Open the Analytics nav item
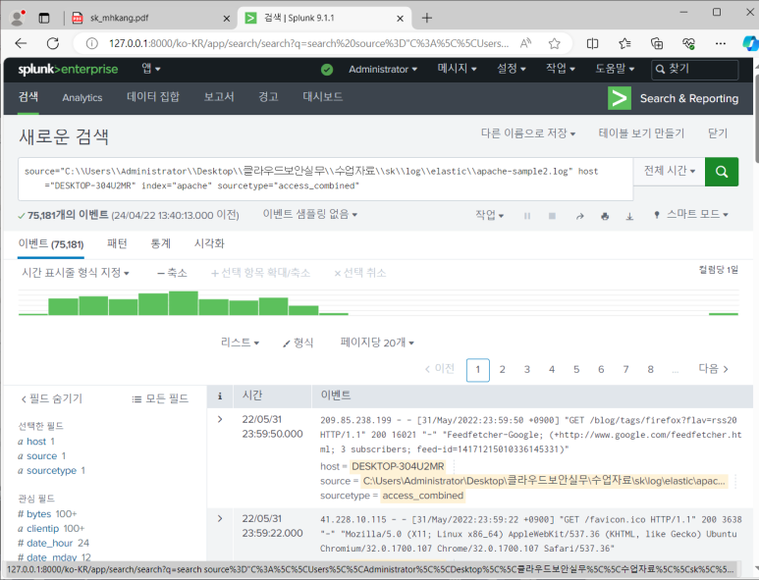Viewport: 759px width, 580px height. (x=82, y=98)
